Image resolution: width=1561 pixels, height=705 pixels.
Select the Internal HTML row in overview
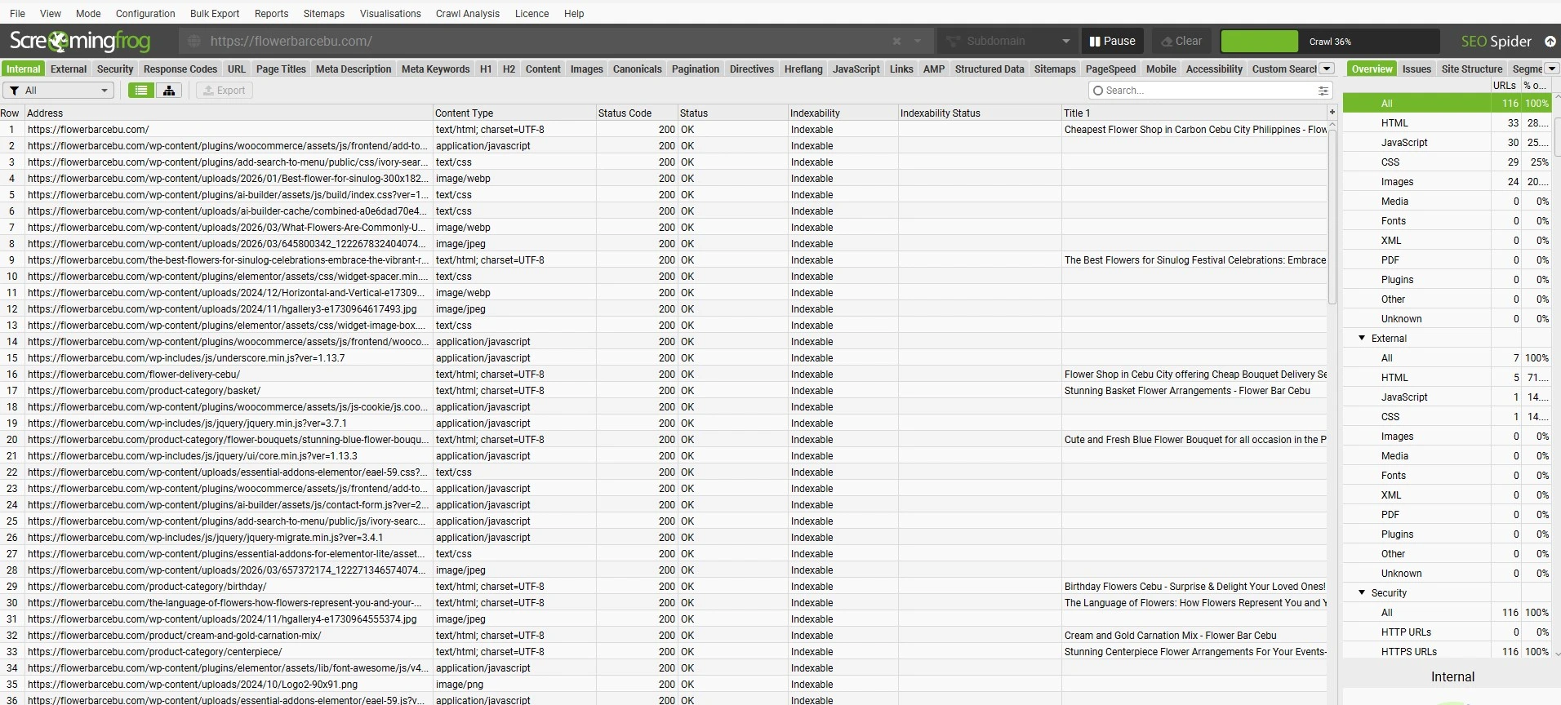point(1446,122)
